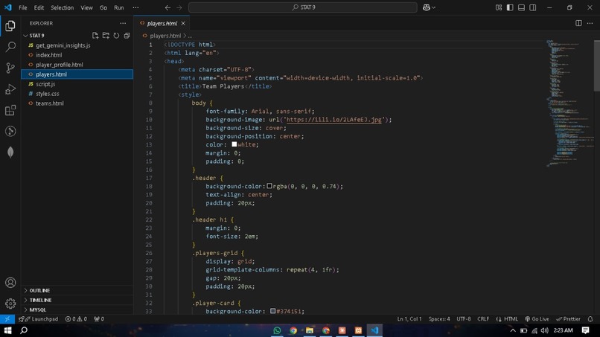Refresh the Explorer file list
The width and height of the screenshot is (600, 337).
116,36
